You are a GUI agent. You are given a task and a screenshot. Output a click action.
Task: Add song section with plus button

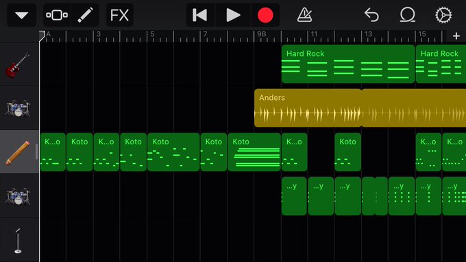[x=456, y=36]
